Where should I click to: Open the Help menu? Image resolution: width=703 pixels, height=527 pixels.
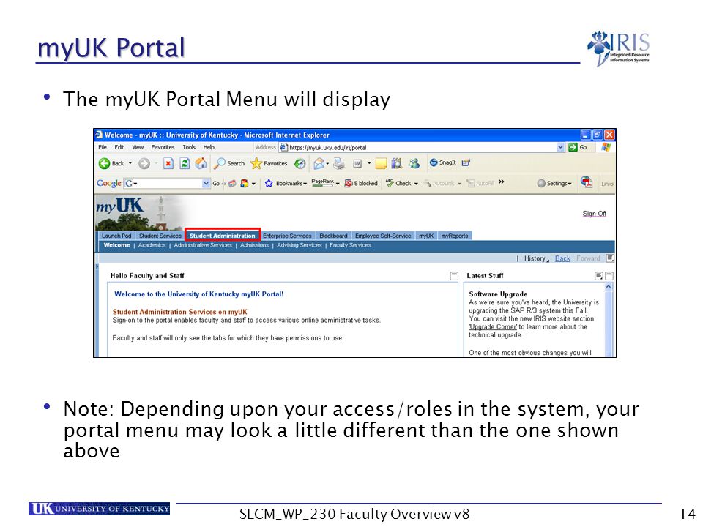209,147
